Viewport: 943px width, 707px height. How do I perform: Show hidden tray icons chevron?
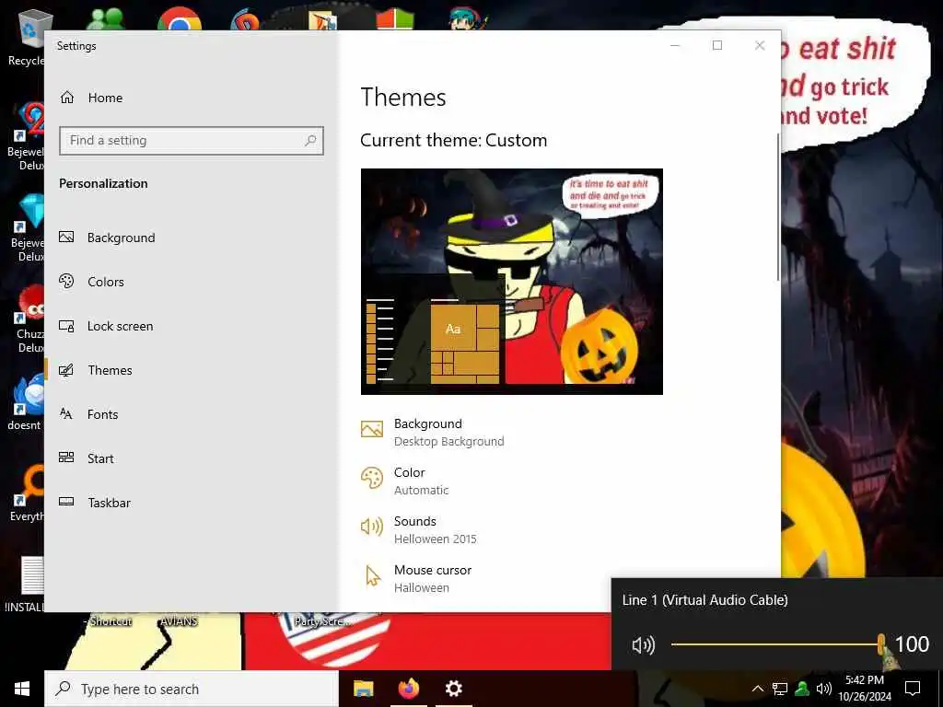[758, 689]
